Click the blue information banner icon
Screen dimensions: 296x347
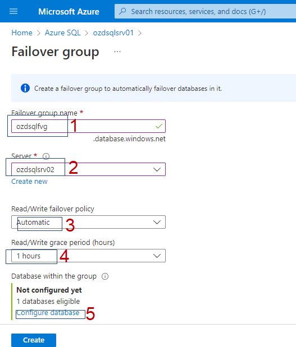pos(25,88)
